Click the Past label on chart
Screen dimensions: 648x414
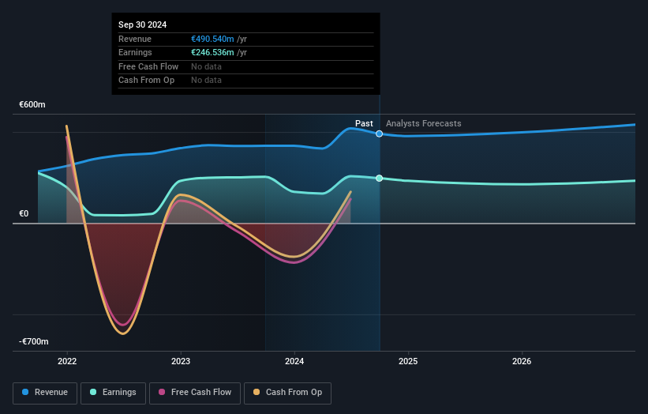(364, 123)
